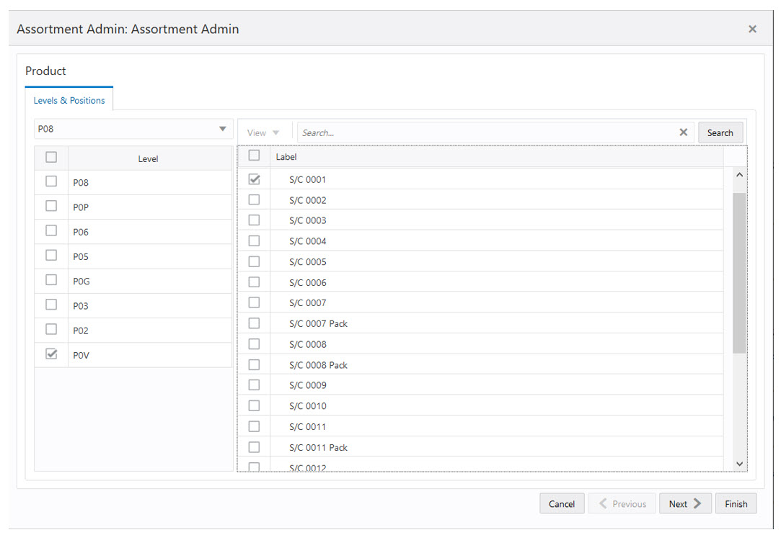Clear the search text using the X icon
Image resolution: width=781 pixels, height=535 pixels.
click(x=683, y=132)
